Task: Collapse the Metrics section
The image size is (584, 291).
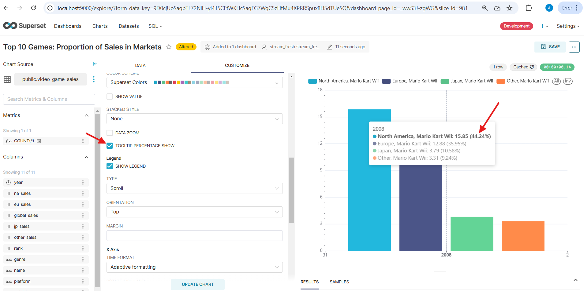Action: click(86, 115)
